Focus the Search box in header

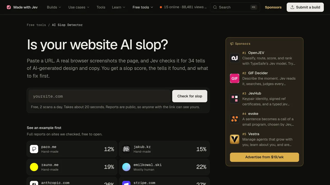click(235, 7)
